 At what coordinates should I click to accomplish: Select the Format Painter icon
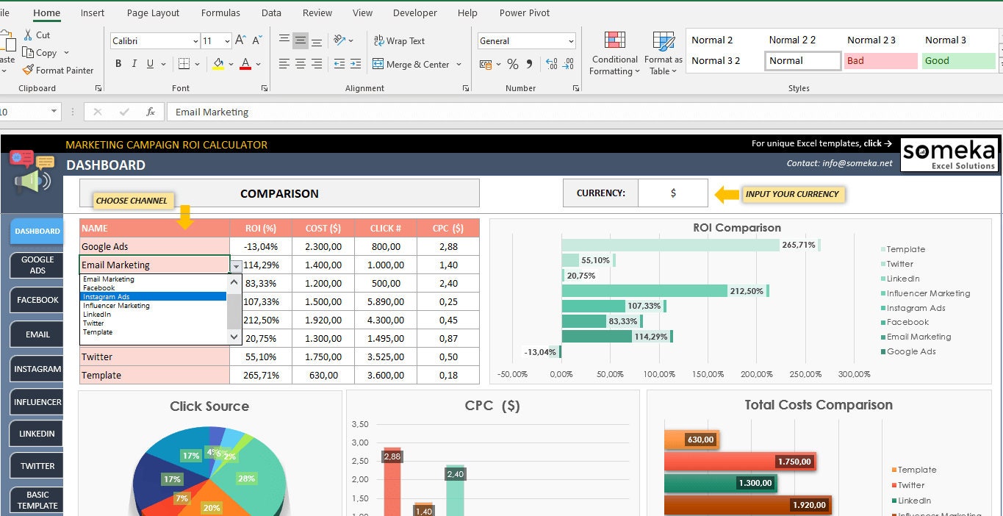59,71
